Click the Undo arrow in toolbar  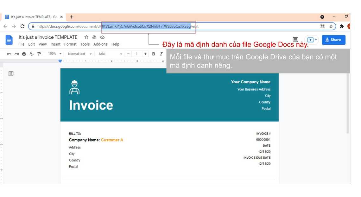click(9, 54)
